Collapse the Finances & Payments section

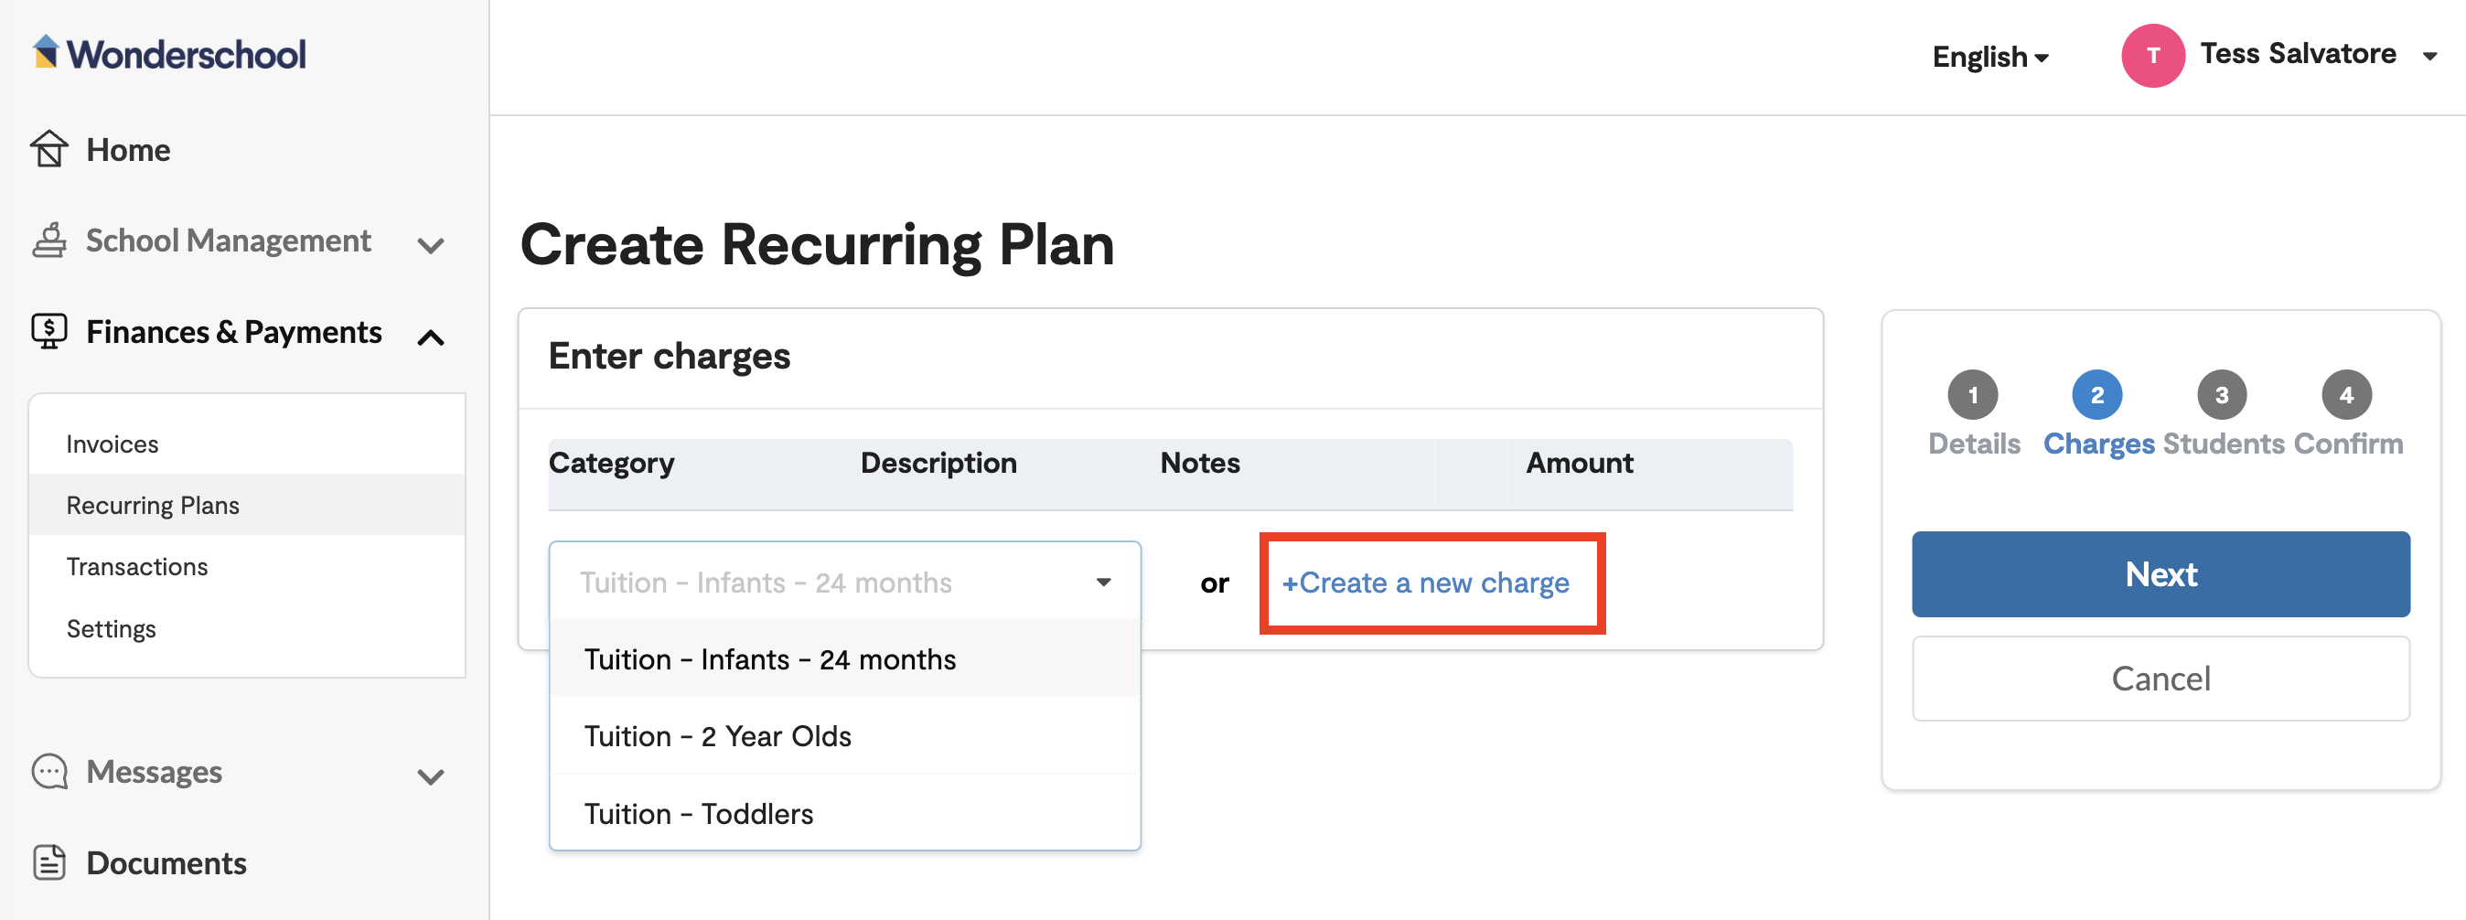coord(431,337)
